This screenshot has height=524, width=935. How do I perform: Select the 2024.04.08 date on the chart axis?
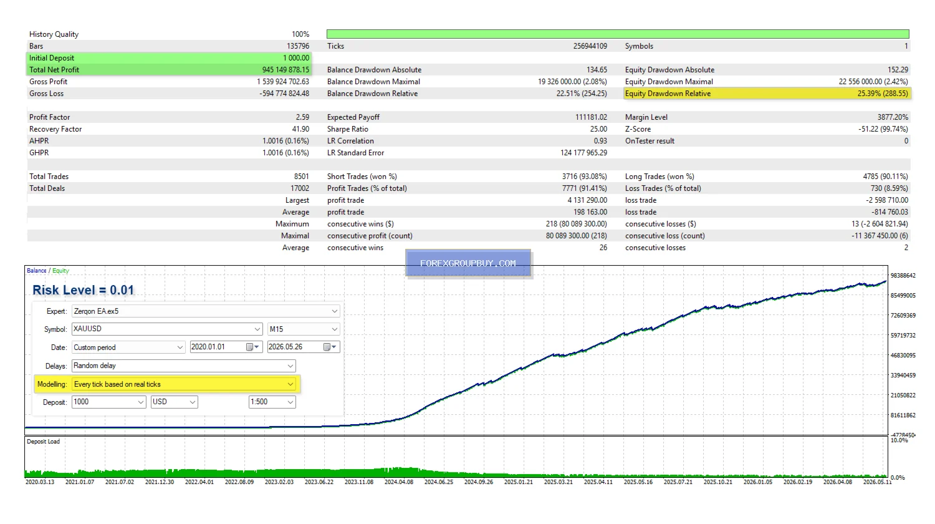point(398,482)
